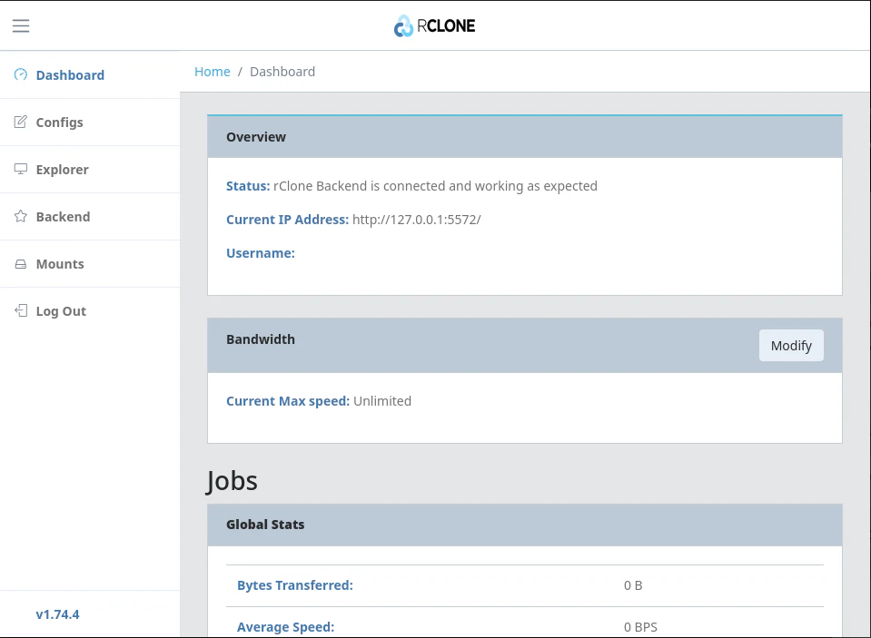871x638 pixels.
Task: Click the Dashboard gauge icon
Action: pos(21,74)
